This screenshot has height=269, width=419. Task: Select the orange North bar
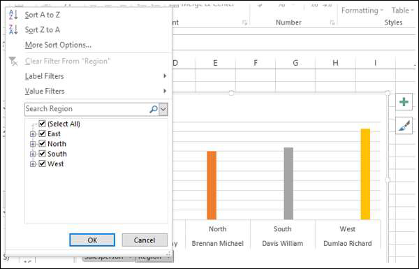[212, 185]
